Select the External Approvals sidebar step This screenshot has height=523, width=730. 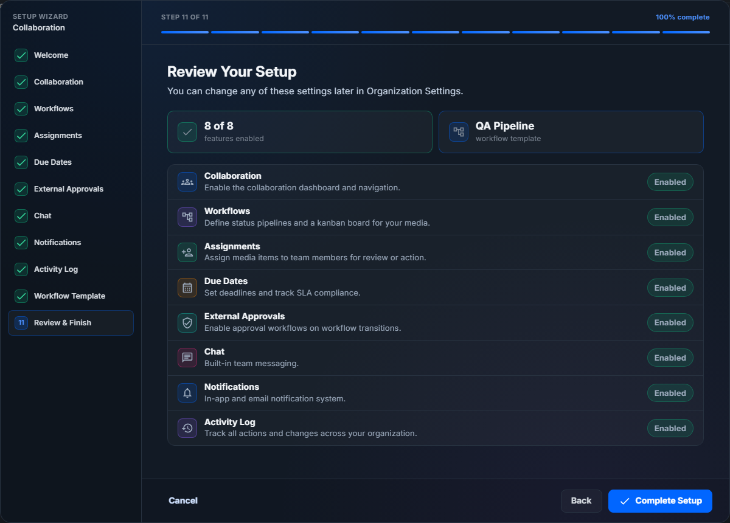point(71,189)
